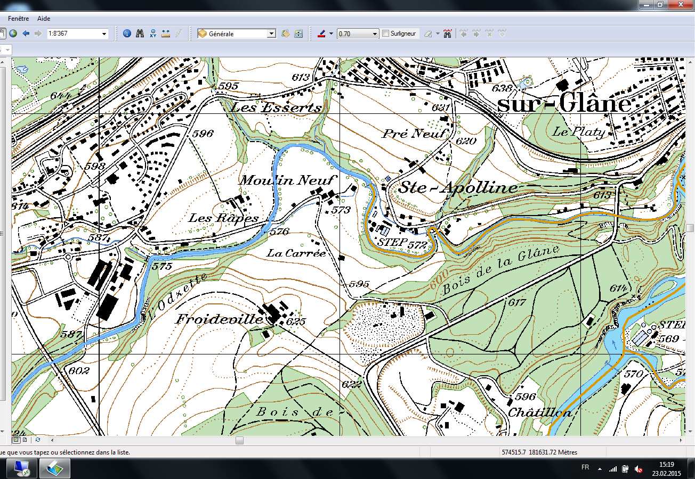Screen dimensions: 695x479
Task: Click the red binoculars search icon
Action: pyautogui.click(x=447, y=34)
